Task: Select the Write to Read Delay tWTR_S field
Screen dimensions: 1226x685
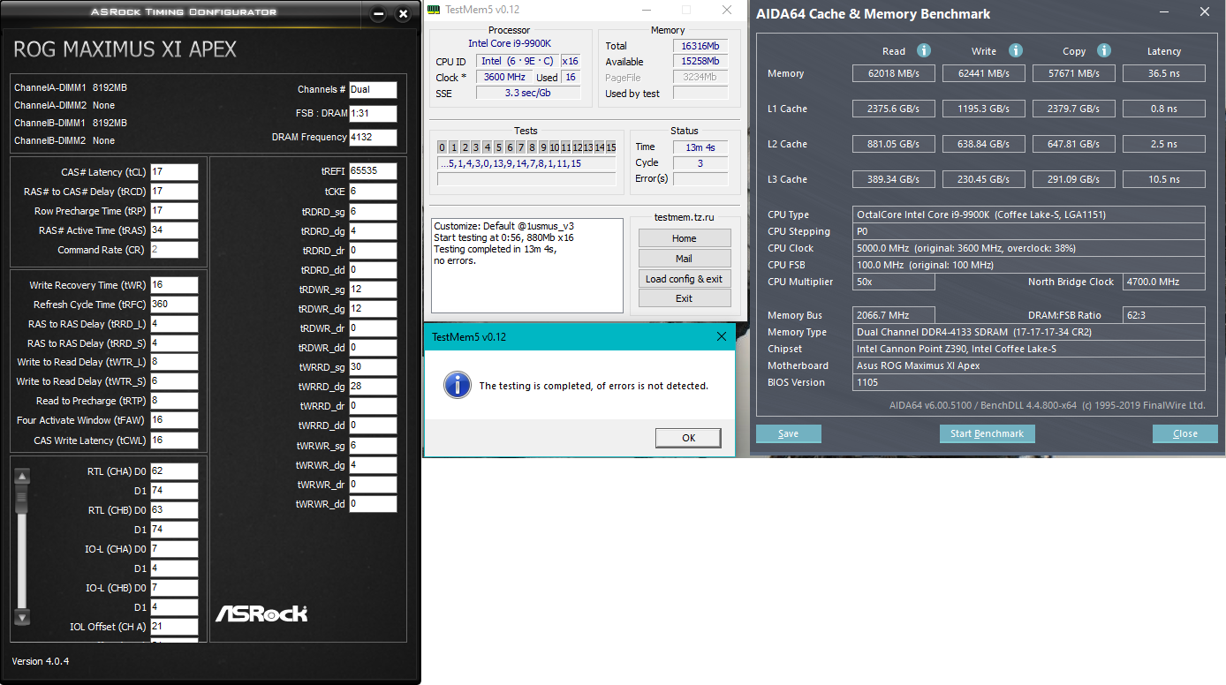Action: (x=174, y=380)
